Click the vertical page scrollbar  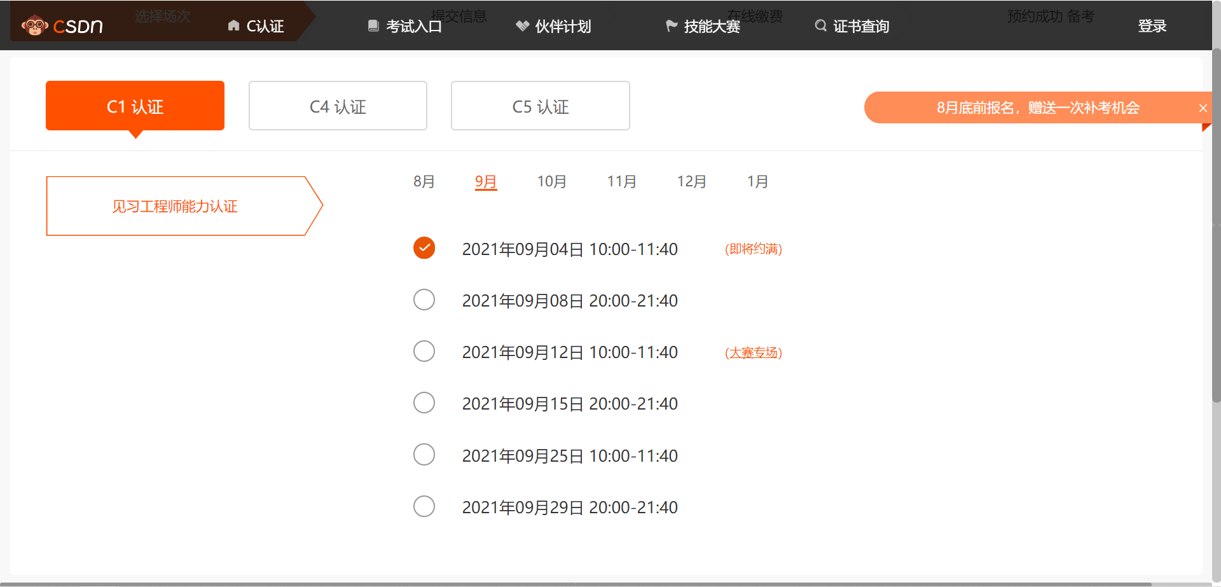point(1216,223)
